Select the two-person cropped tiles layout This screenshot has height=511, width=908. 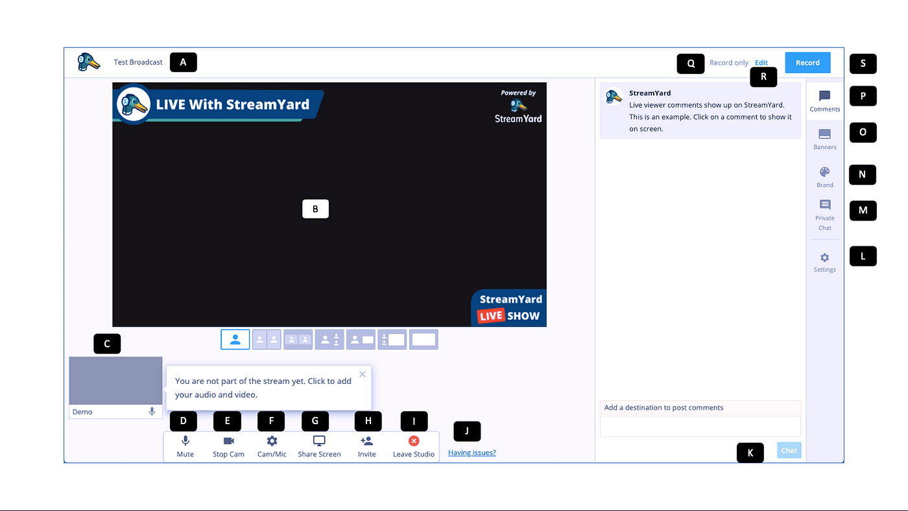click(x=298, y=339)
